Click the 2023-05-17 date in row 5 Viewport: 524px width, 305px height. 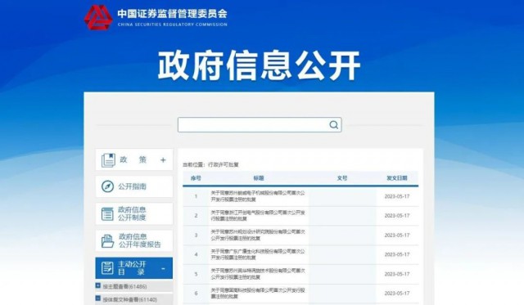tap(397, 274)
